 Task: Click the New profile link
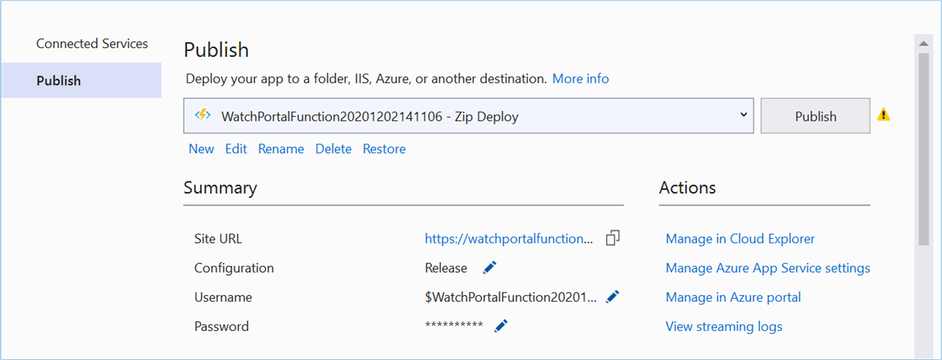click(201, 149)
